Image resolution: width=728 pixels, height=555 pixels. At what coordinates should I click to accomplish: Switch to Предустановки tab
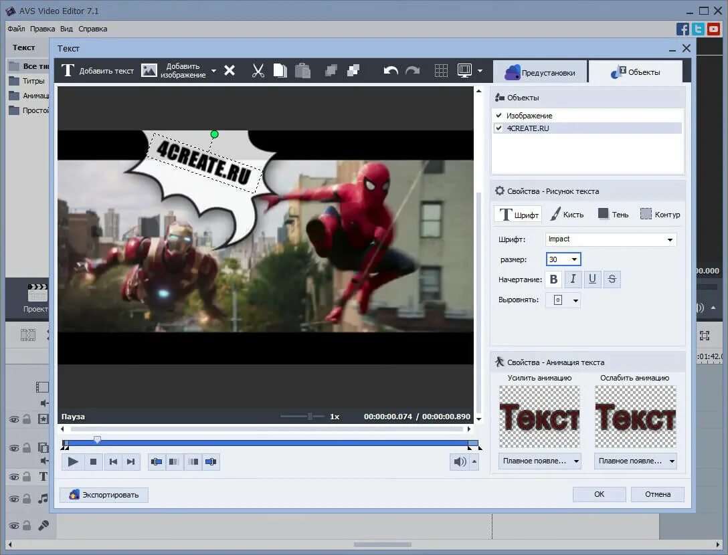coord(540,72)
